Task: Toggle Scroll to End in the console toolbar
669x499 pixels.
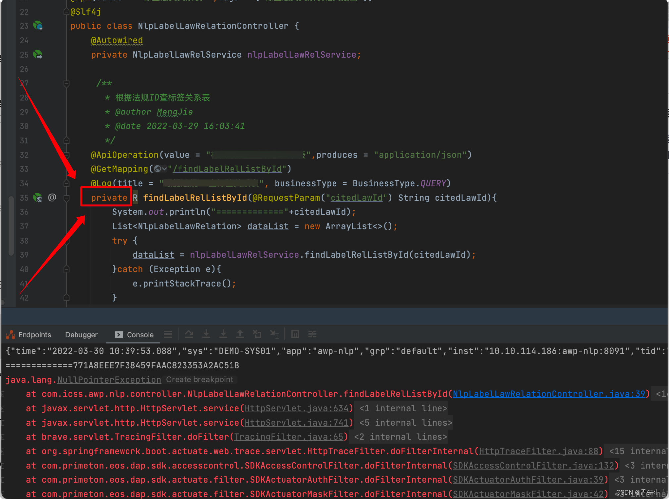Action: 274,334
